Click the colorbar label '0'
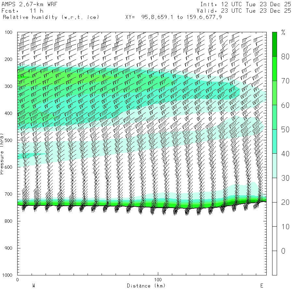The width and height of the screenshot is (293, 293). (x=283, y=251)
